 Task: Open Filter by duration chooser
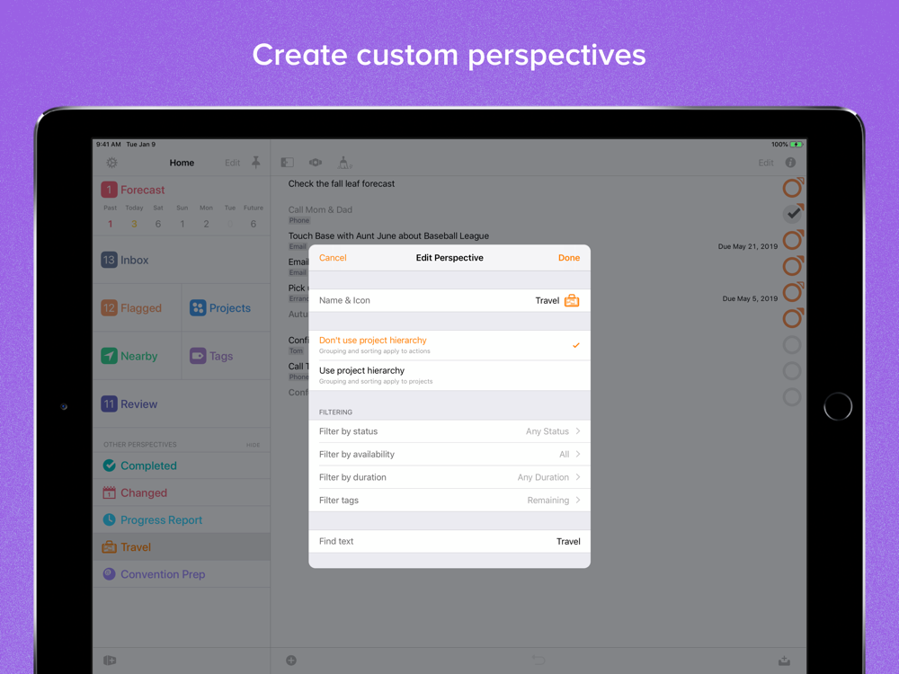pyautogui.click(x=449, y=477)
